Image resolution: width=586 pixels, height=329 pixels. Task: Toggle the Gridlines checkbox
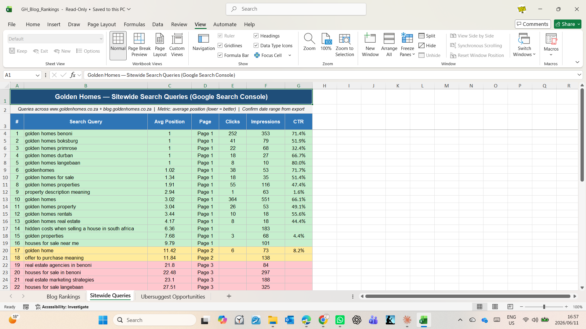[x=220, y=46]
